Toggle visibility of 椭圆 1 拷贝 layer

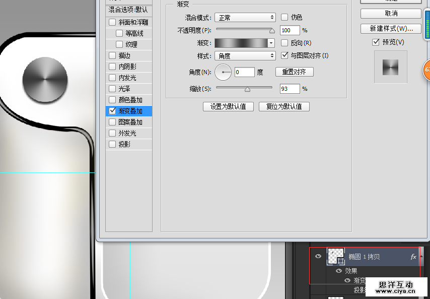(x=318, y=257)
